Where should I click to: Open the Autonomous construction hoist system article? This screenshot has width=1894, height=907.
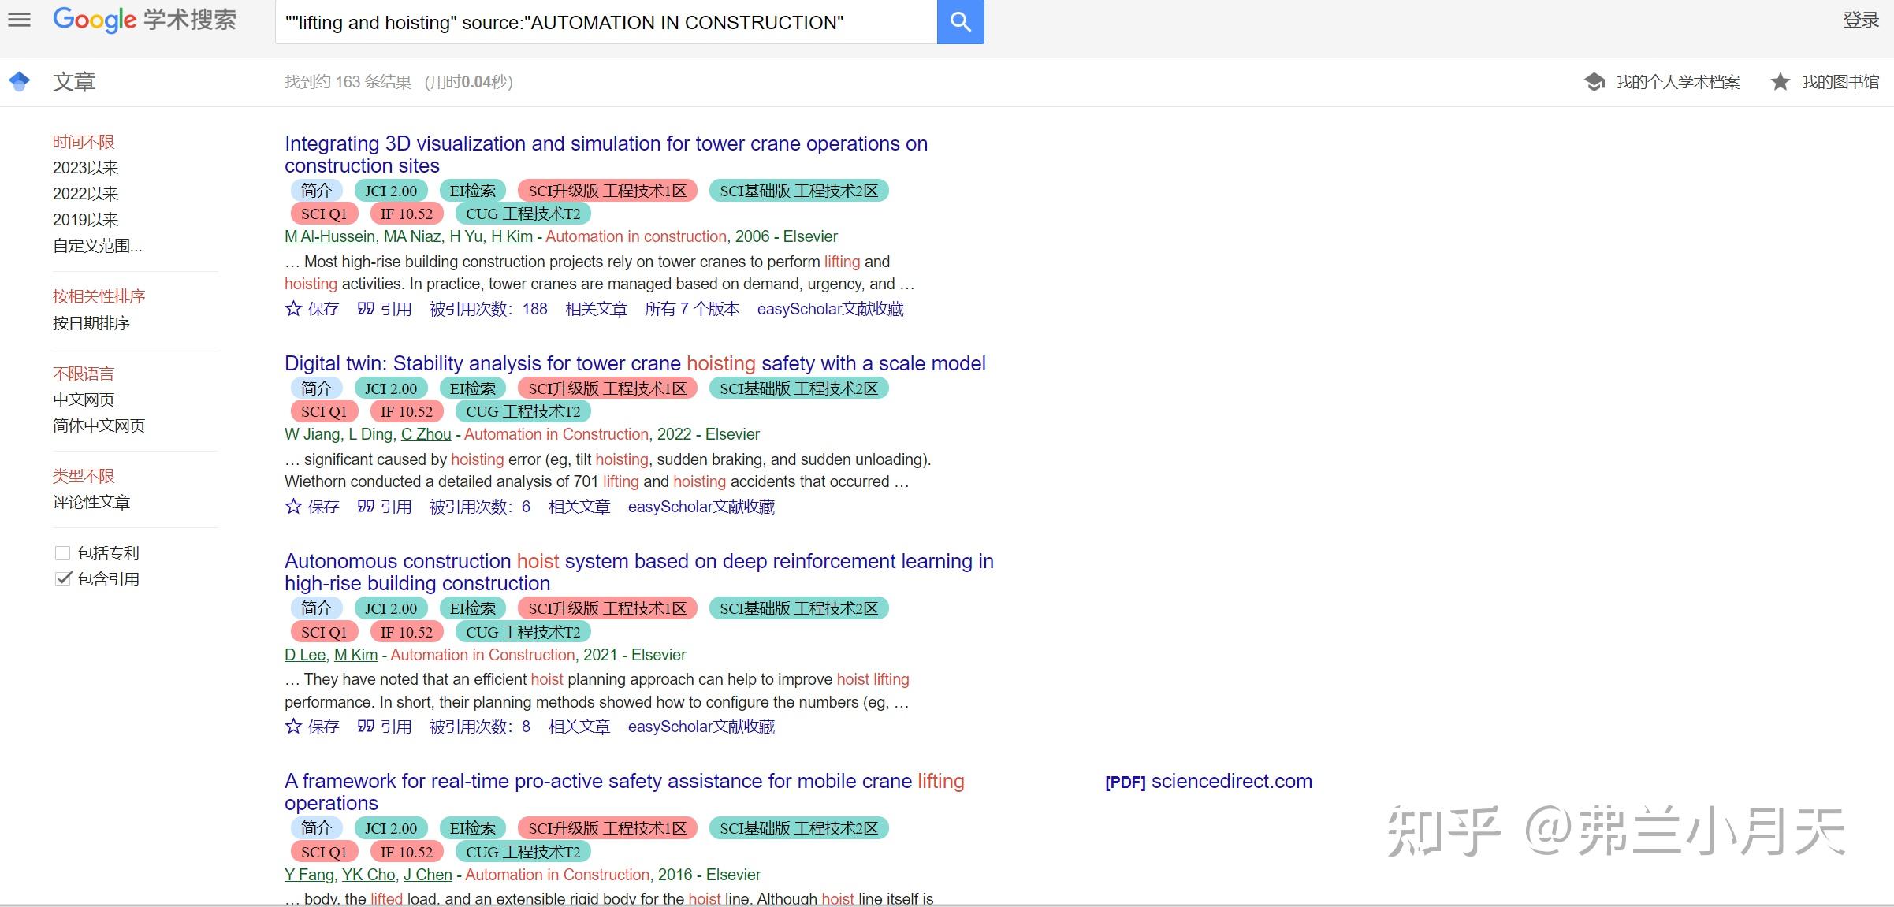coord(639,572)
